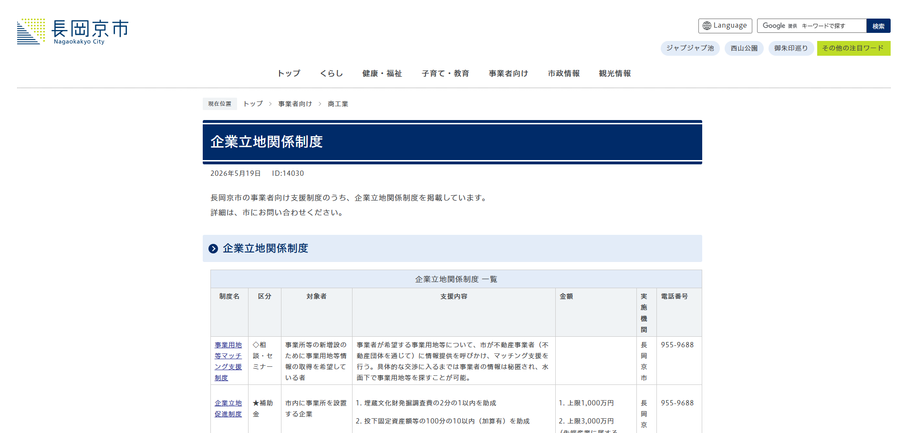Open 事業用地等マッチング支援制度 link
This screenshot has width=904, height=433.
coord(229,361)
